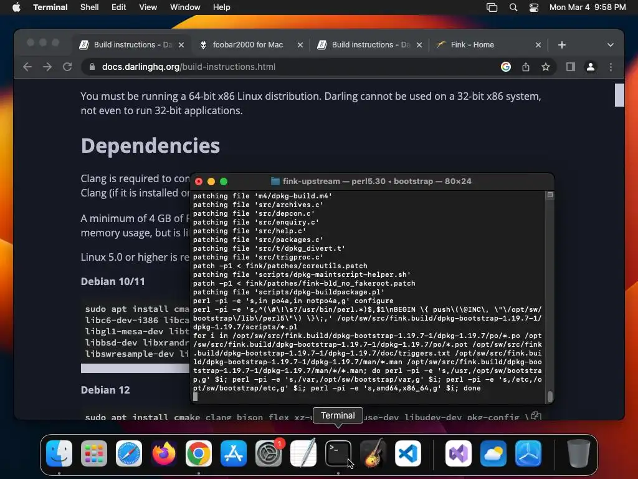Viewport: 638px width, 479px height.
Task: Click the Debian 10/11 heading
Action: pos(113,281)
